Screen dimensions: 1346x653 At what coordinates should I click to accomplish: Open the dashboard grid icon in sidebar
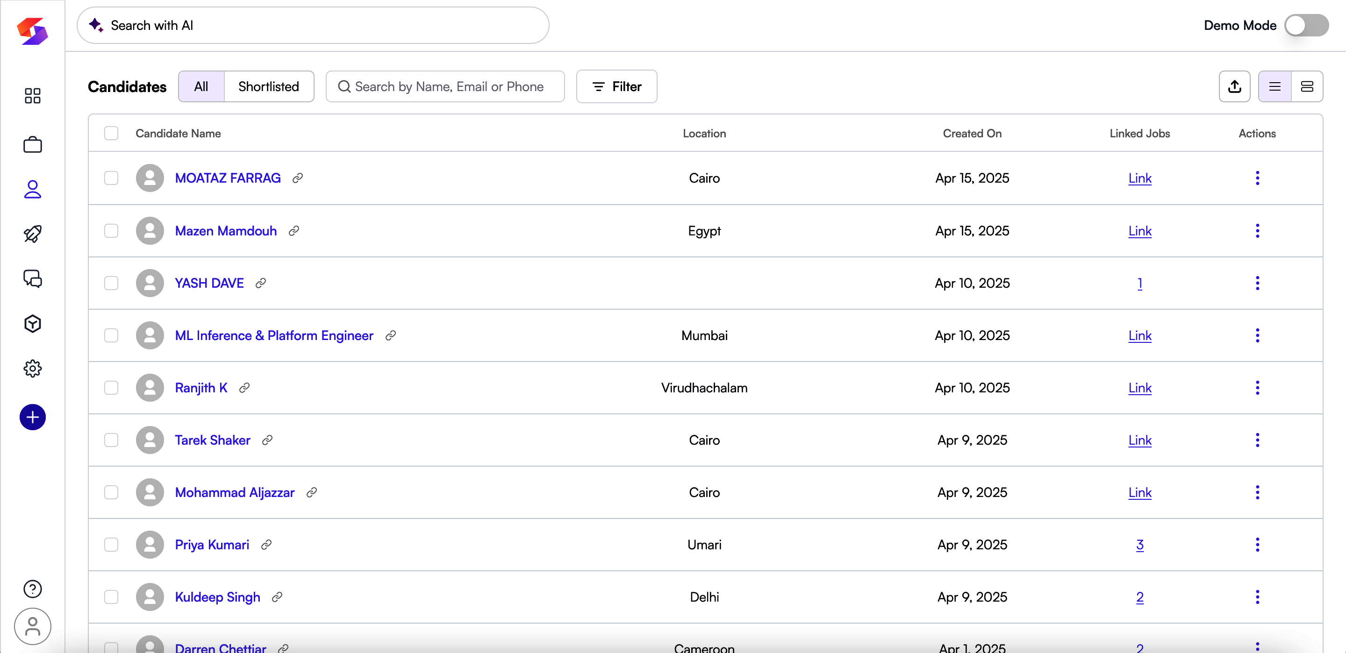click(32, 96)
